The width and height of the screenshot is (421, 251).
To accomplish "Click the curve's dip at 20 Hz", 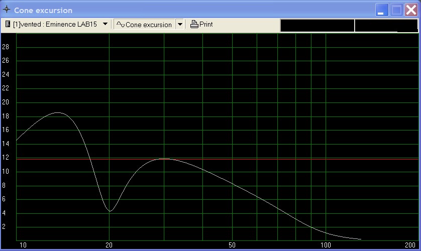I will point(110,211).
